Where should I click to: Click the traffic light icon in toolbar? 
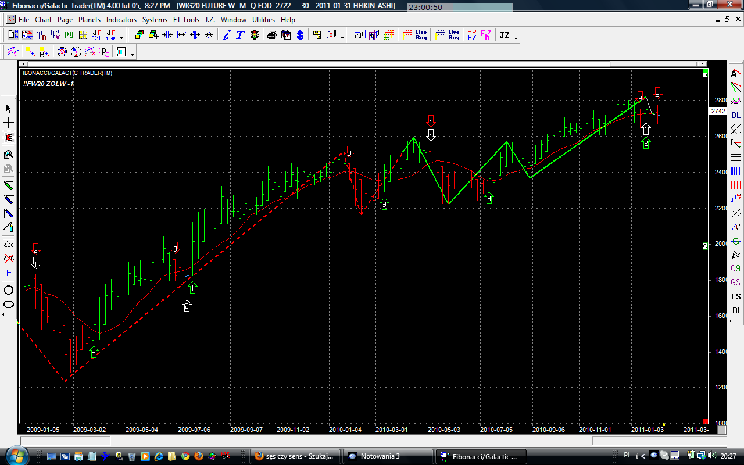pos(255,35)
